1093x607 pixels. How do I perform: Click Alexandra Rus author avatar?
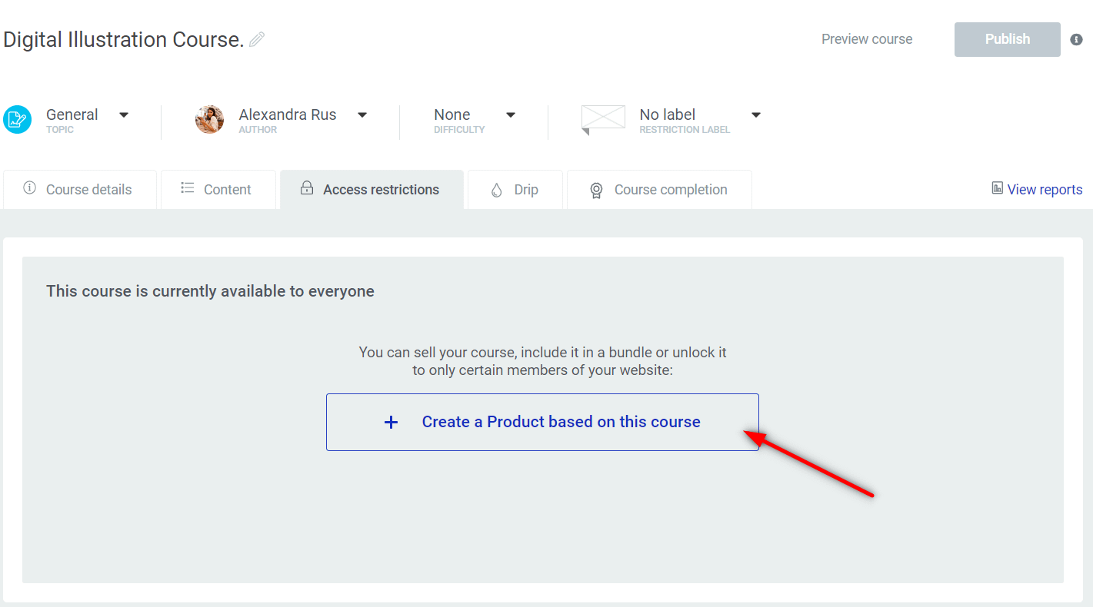coord(210,120)
